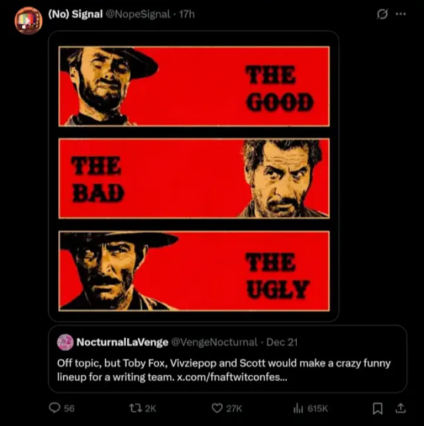View analytics via the 615K views icon
424x426 pixels.
tap(298, 408)
